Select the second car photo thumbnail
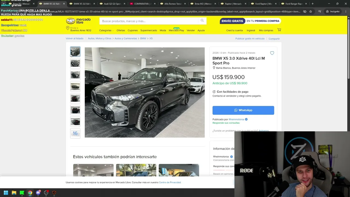 pos(75,63)
